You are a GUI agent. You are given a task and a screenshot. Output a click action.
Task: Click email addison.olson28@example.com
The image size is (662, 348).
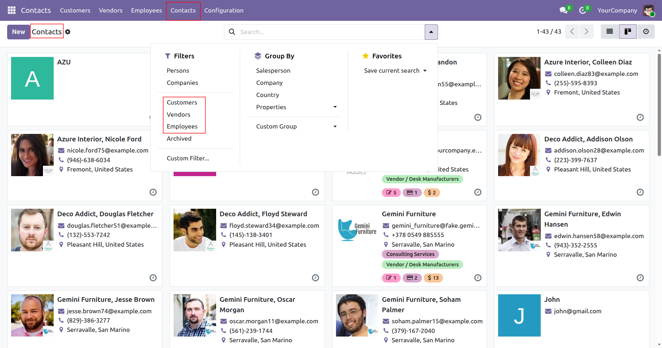pos(599,150)
